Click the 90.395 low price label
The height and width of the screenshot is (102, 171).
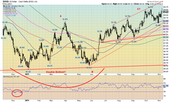(78, 58)
